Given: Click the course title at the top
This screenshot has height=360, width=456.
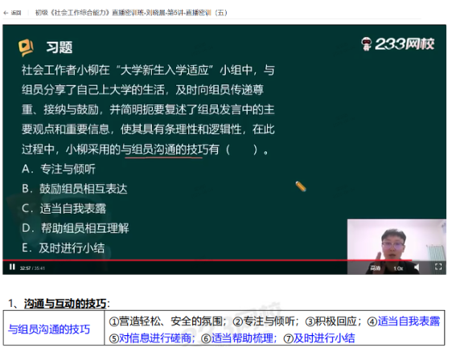Looking at the screenshot, I should click(131, 13).
